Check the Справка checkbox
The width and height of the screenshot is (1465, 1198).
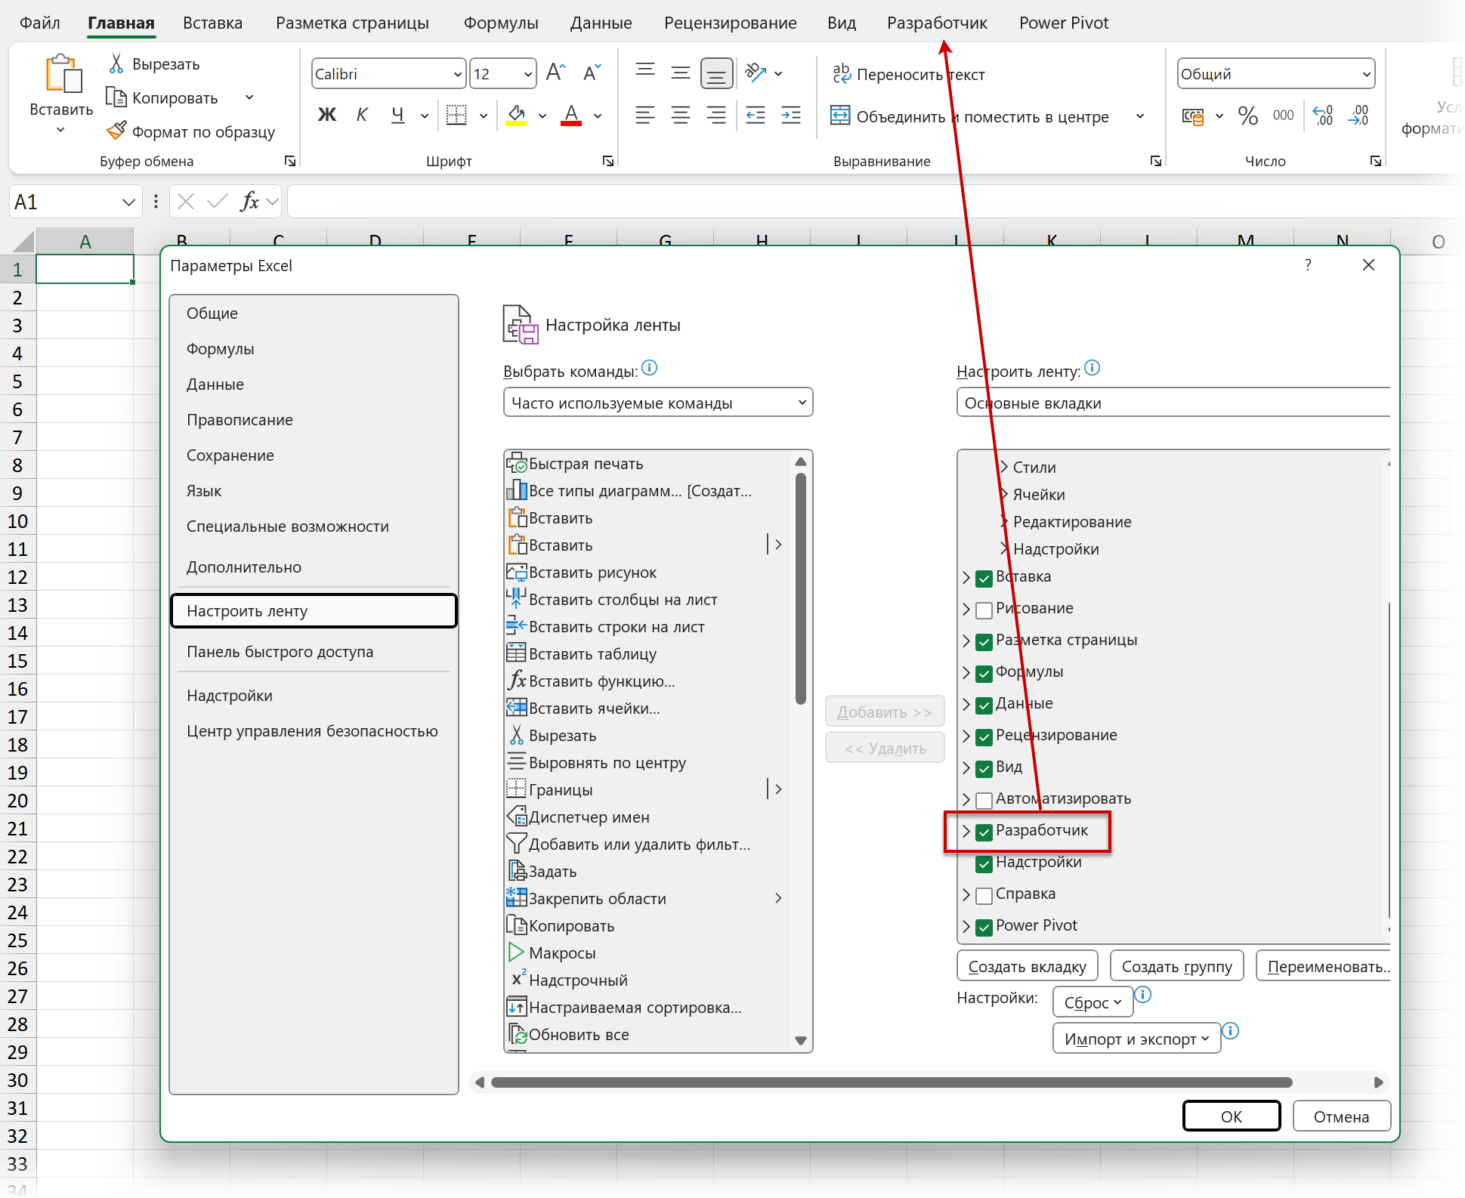984,896
